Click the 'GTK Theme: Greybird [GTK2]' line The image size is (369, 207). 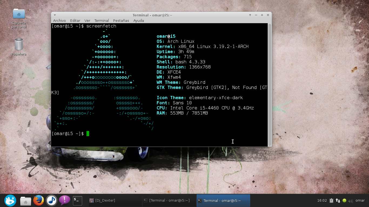coord(193,88)
